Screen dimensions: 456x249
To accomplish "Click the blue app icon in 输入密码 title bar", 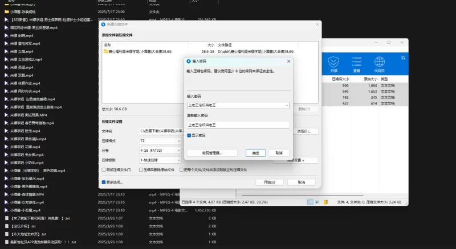I will (x=189, y=61).
